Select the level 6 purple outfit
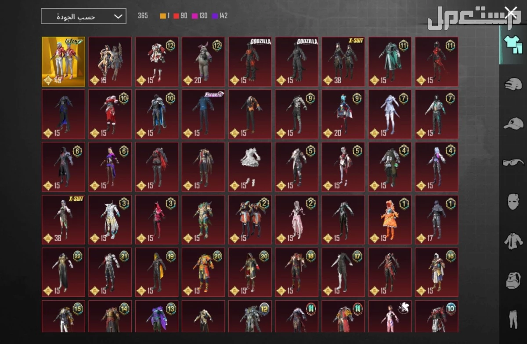This screenshot has width=527, height=344. (x=110, y=167)
